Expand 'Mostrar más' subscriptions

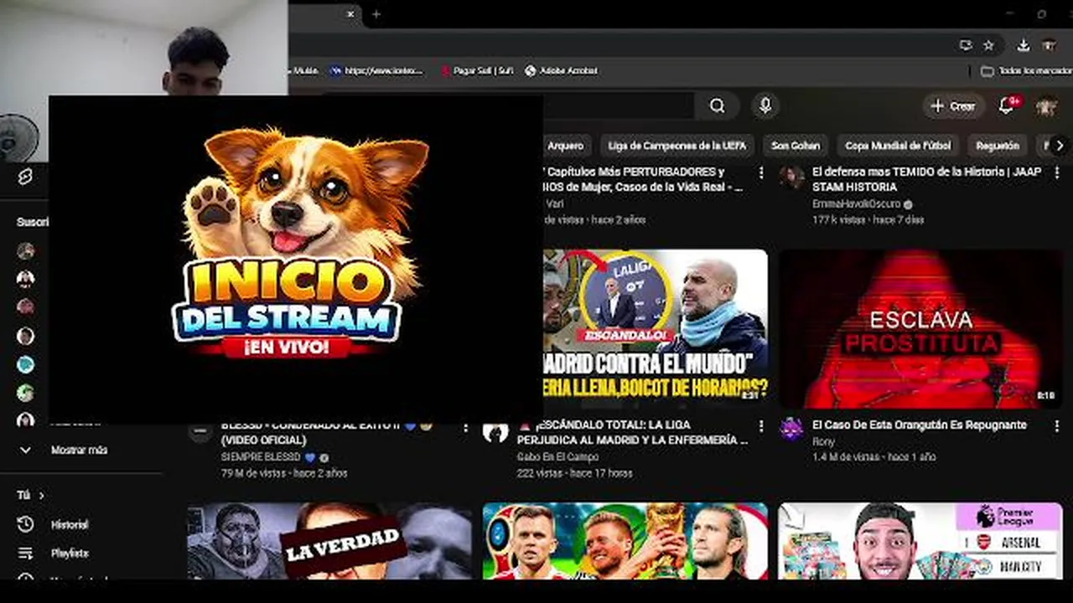(79, 450)
